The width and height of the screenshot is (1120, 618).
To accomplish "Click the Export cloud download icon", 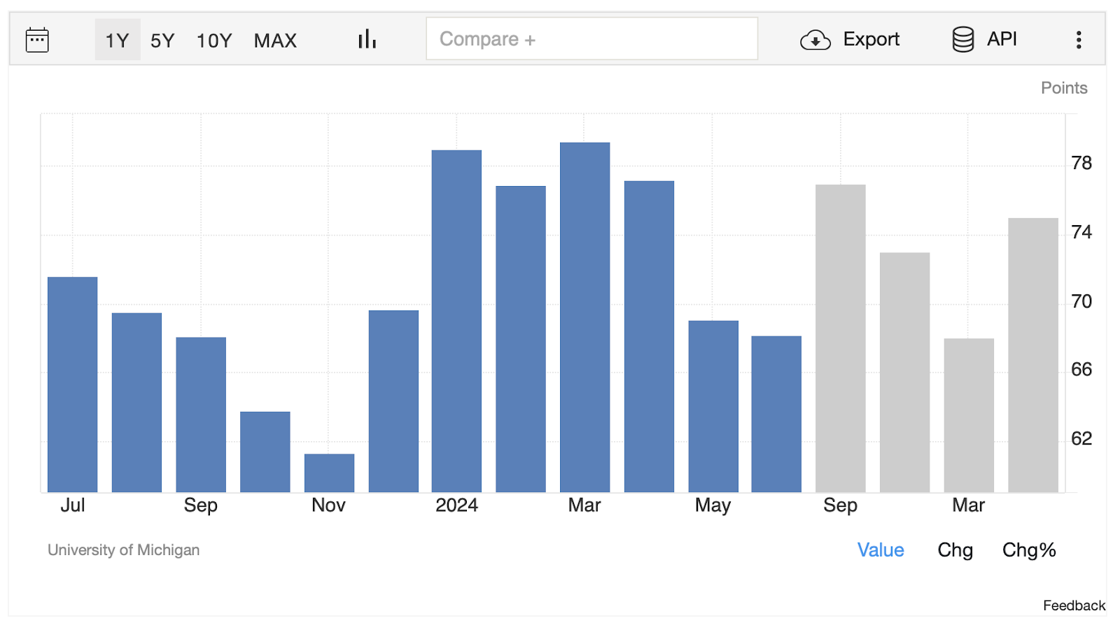I will pyautogui.click(x=815, y=40).
